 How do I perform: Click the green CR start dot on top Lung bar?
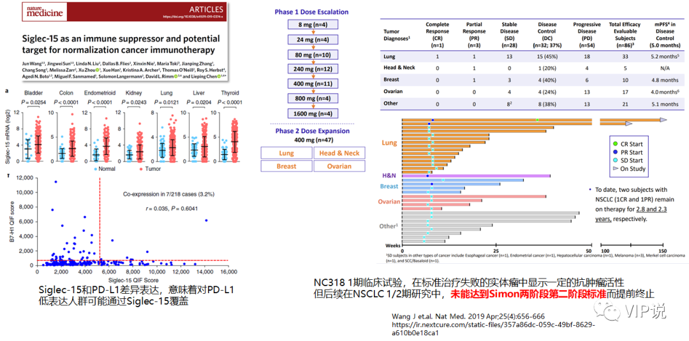[537, 120]
